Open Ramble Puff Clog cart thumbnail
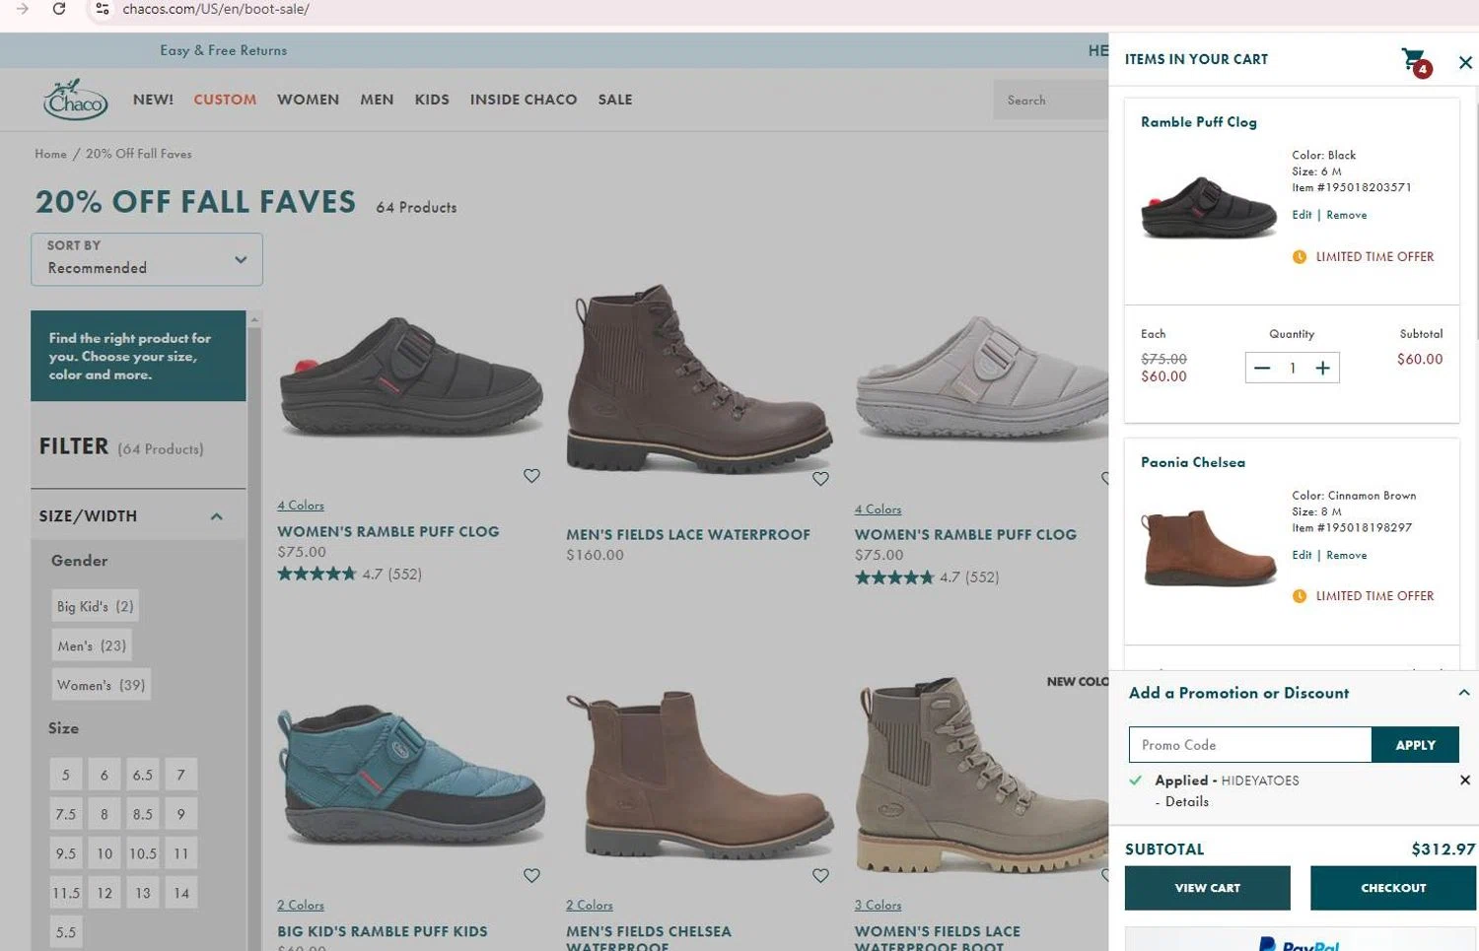1479x951 pixels. tap(1209, 207)
